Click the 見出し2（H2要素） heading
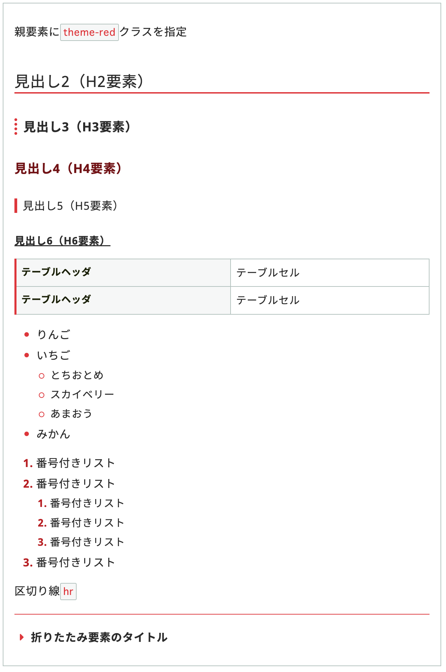Viewport: 446px width, 672px height. click(x=79, y=82)
